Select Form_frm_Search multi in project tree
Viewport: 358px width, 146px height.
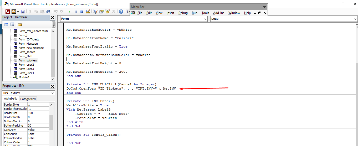coord(33,31)
